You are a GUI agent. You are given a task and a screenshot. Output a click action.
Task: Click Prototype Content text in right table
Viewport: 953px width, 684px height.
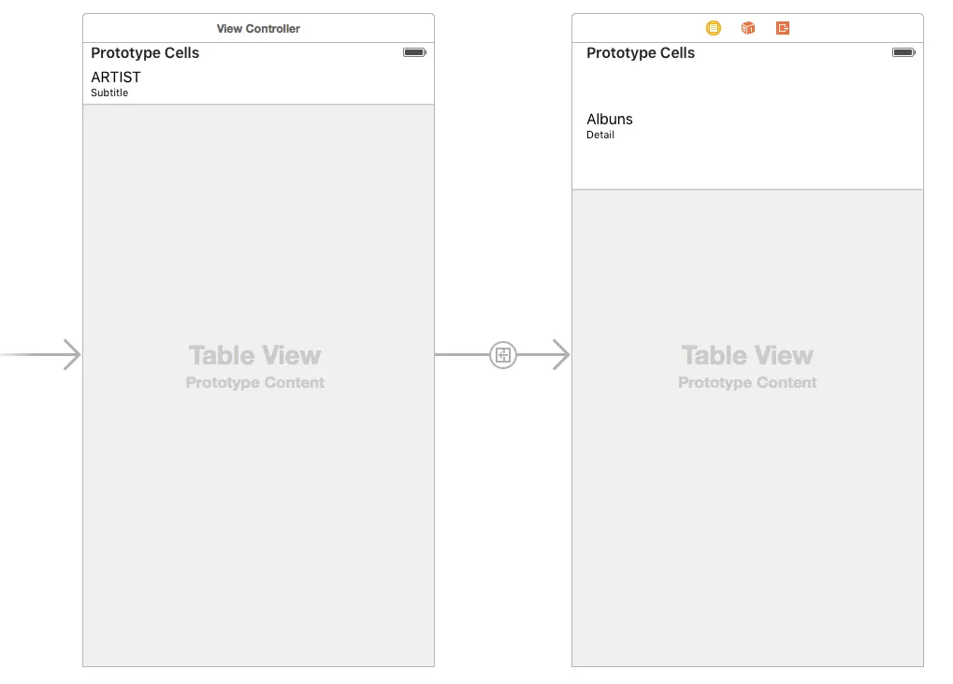(x=747, y=383)
